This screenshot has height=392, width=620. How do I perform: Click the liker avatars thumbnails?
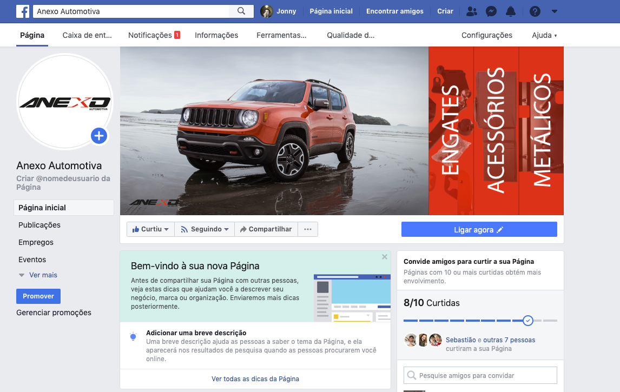pyautogui.click(x=423, y=340)
